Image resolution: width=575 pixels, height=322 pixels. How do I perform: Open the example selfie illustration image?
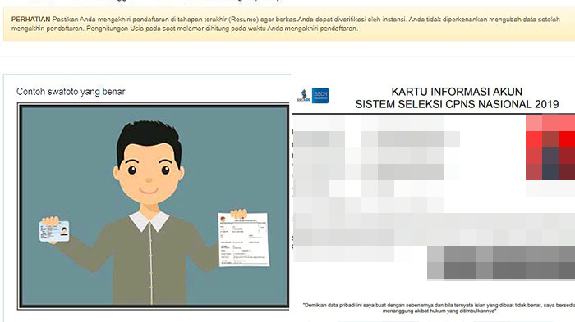tap(154, 206)
